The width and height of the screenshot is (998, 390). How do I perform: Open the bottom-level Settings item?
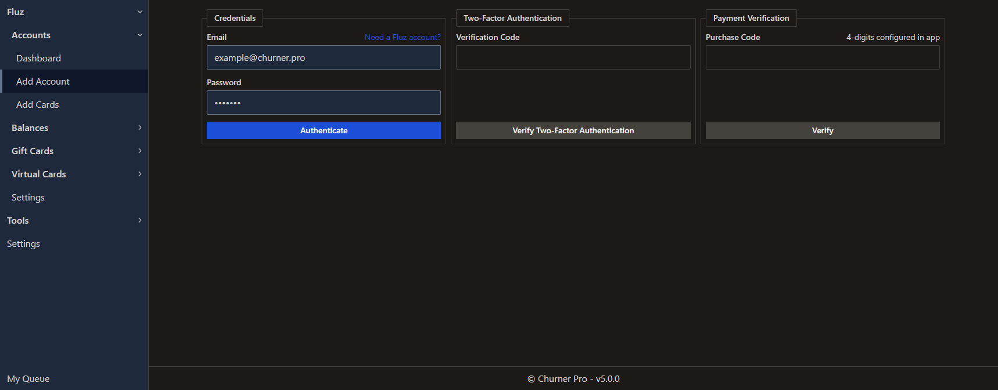pyautogui.click(x=23, y=243)
